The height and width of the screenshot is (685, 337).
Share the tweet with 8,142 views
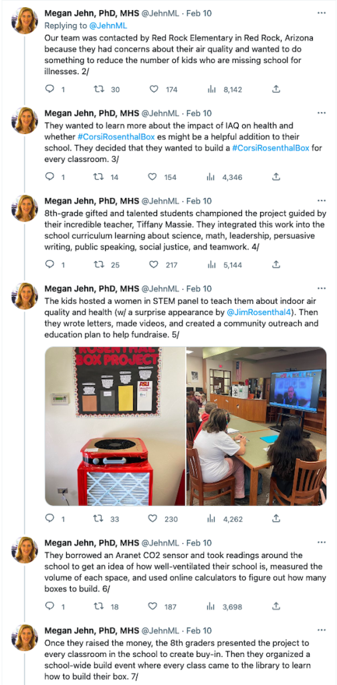276,90
